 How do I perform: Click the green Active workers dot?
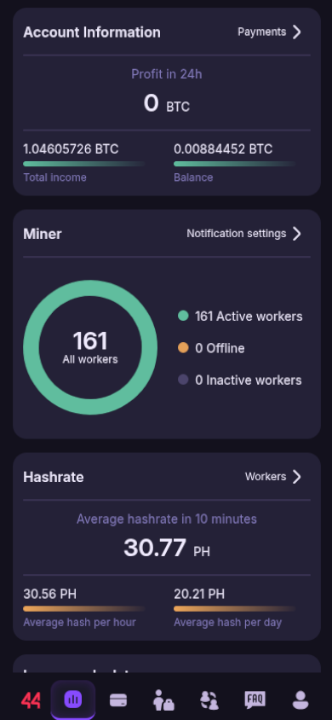(183, 316)
